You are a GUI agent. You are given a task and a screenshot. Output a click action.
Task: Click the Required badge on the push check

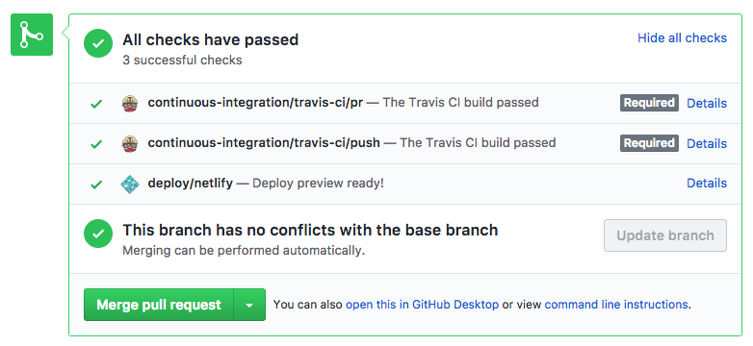coord(649,143)
